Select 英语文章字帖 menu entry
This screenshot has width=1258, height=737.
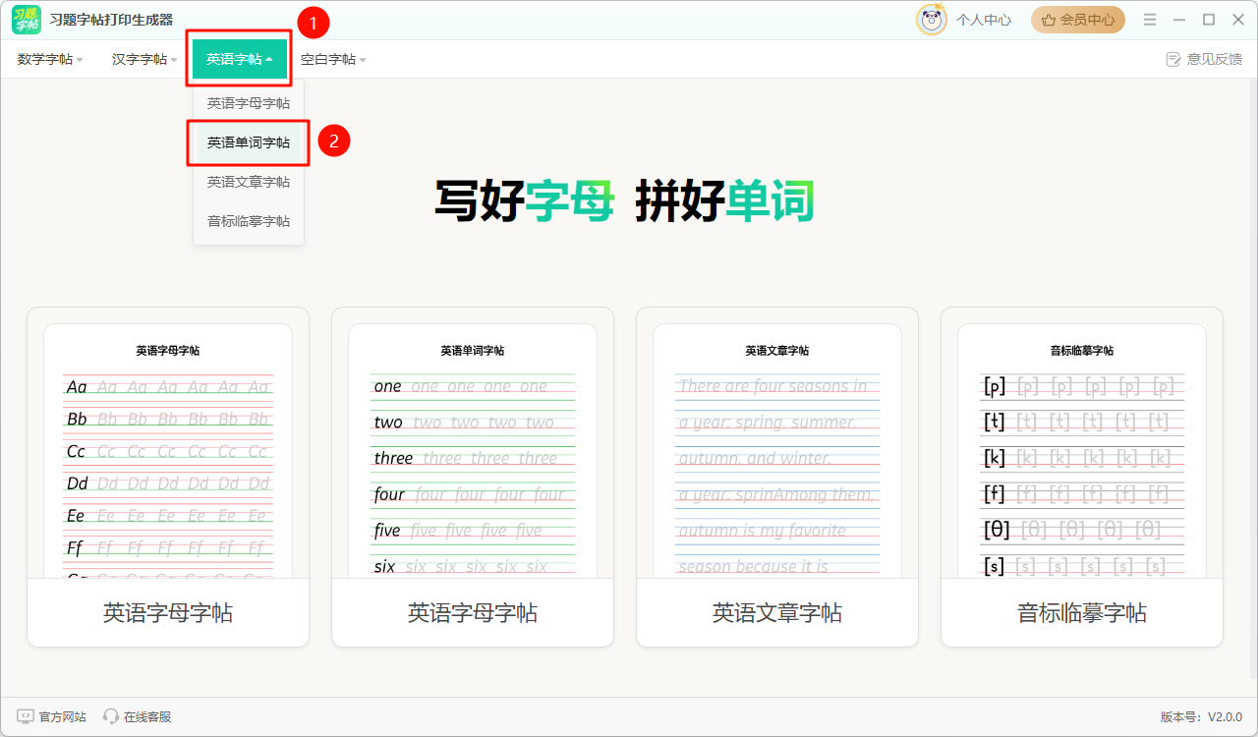coord(249,182)
